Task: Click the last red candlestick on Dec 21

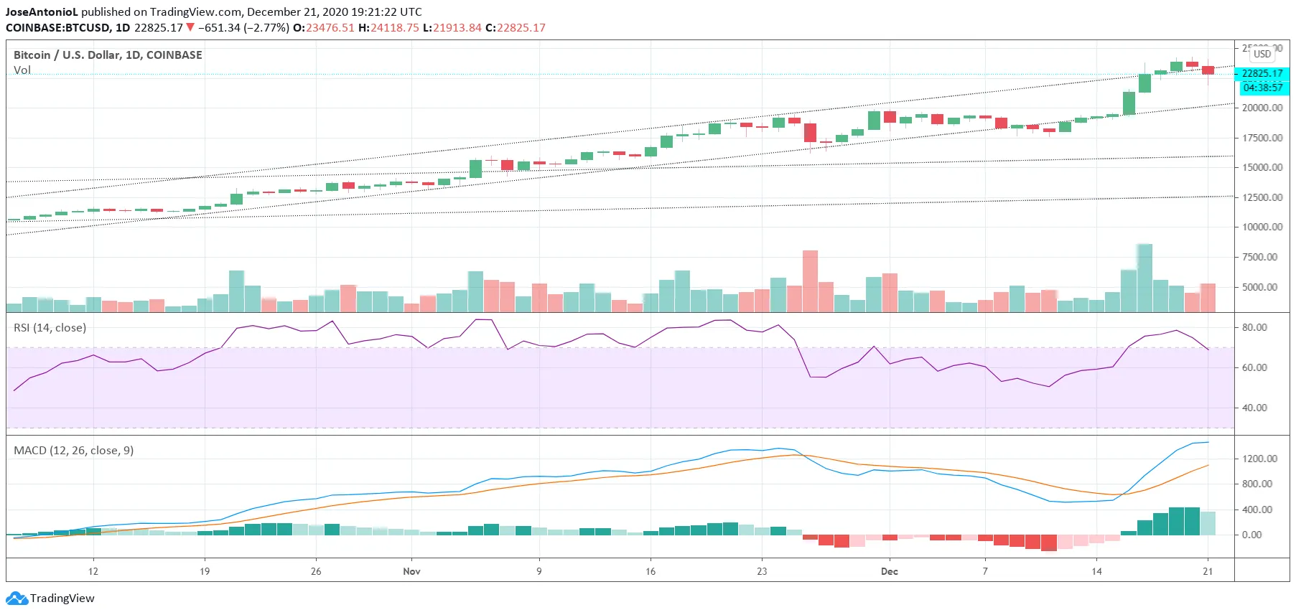Action: coord(1208,70)
